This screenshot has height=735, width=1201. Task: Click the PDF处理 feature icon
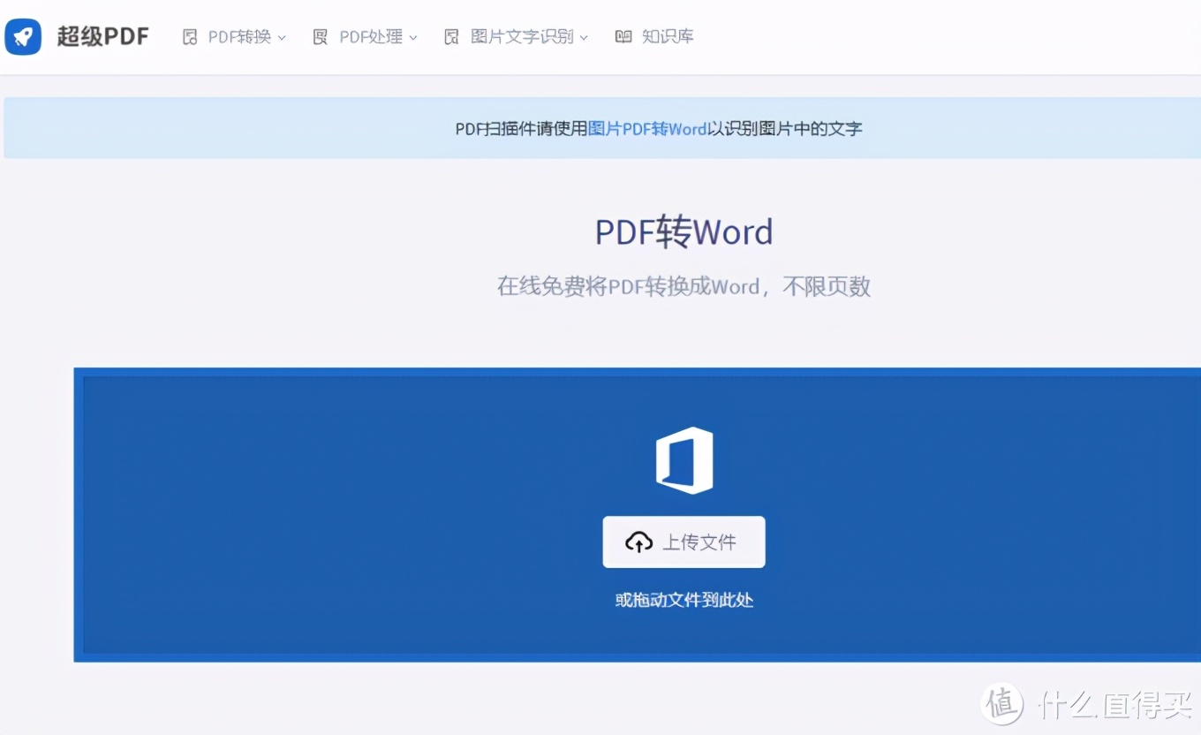point(321,36)
